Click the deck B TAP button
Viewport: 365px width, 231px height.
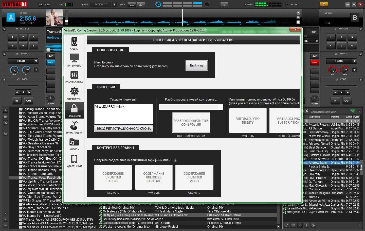click(x=314, y=32)
